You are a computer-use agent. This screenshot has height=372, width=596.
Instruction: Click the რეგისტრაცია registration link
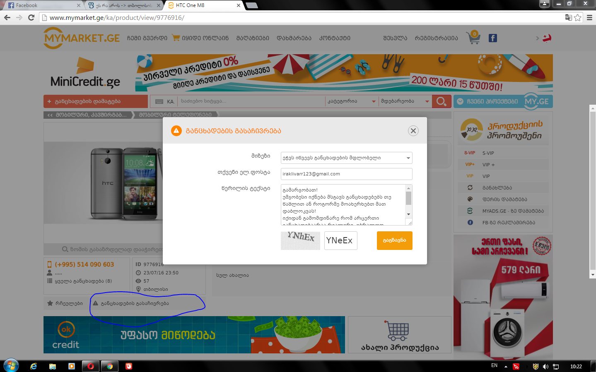pos(437,38)
